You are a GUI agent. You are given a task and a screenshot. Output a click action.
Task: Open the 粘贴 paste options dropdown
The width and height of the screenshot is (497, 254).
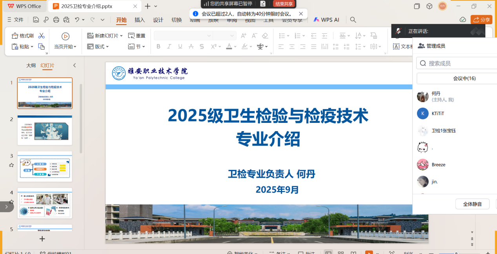[31, 47]
